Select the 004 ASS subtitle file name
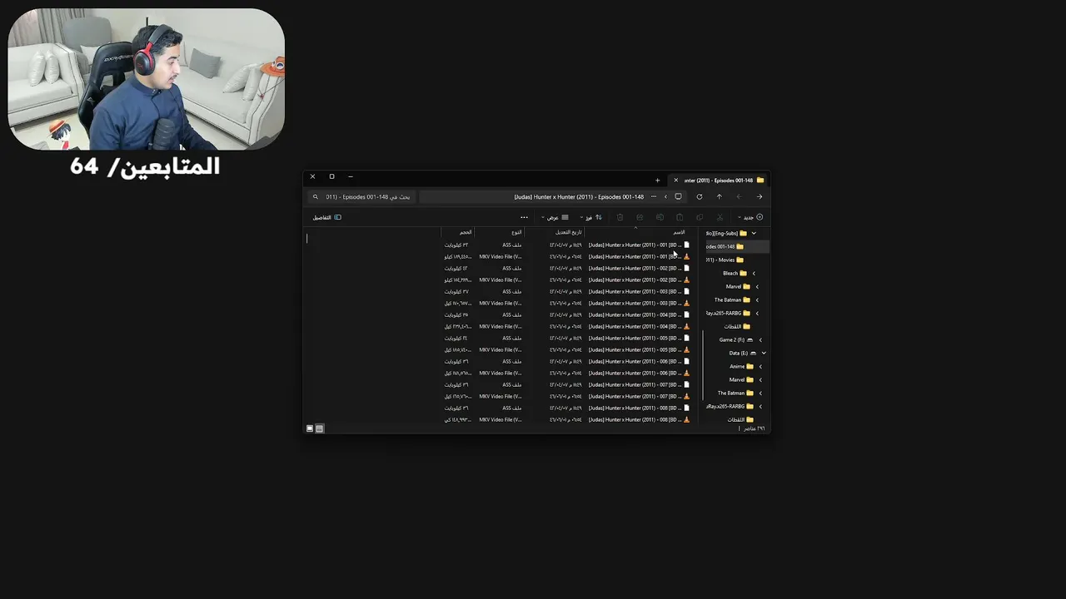The image size is (1066, 599). click(635, 315)
